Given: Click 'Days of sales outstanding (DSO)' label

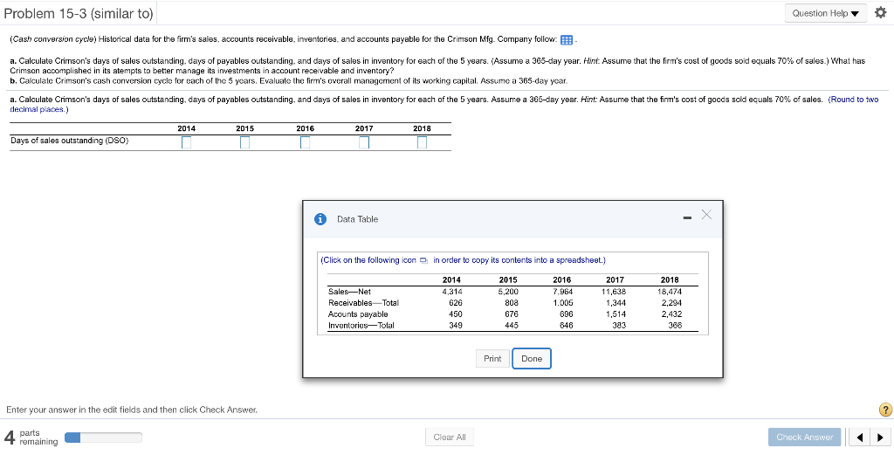Looking at the screenshot, I should pyautogui.click(x=70, y=141).
